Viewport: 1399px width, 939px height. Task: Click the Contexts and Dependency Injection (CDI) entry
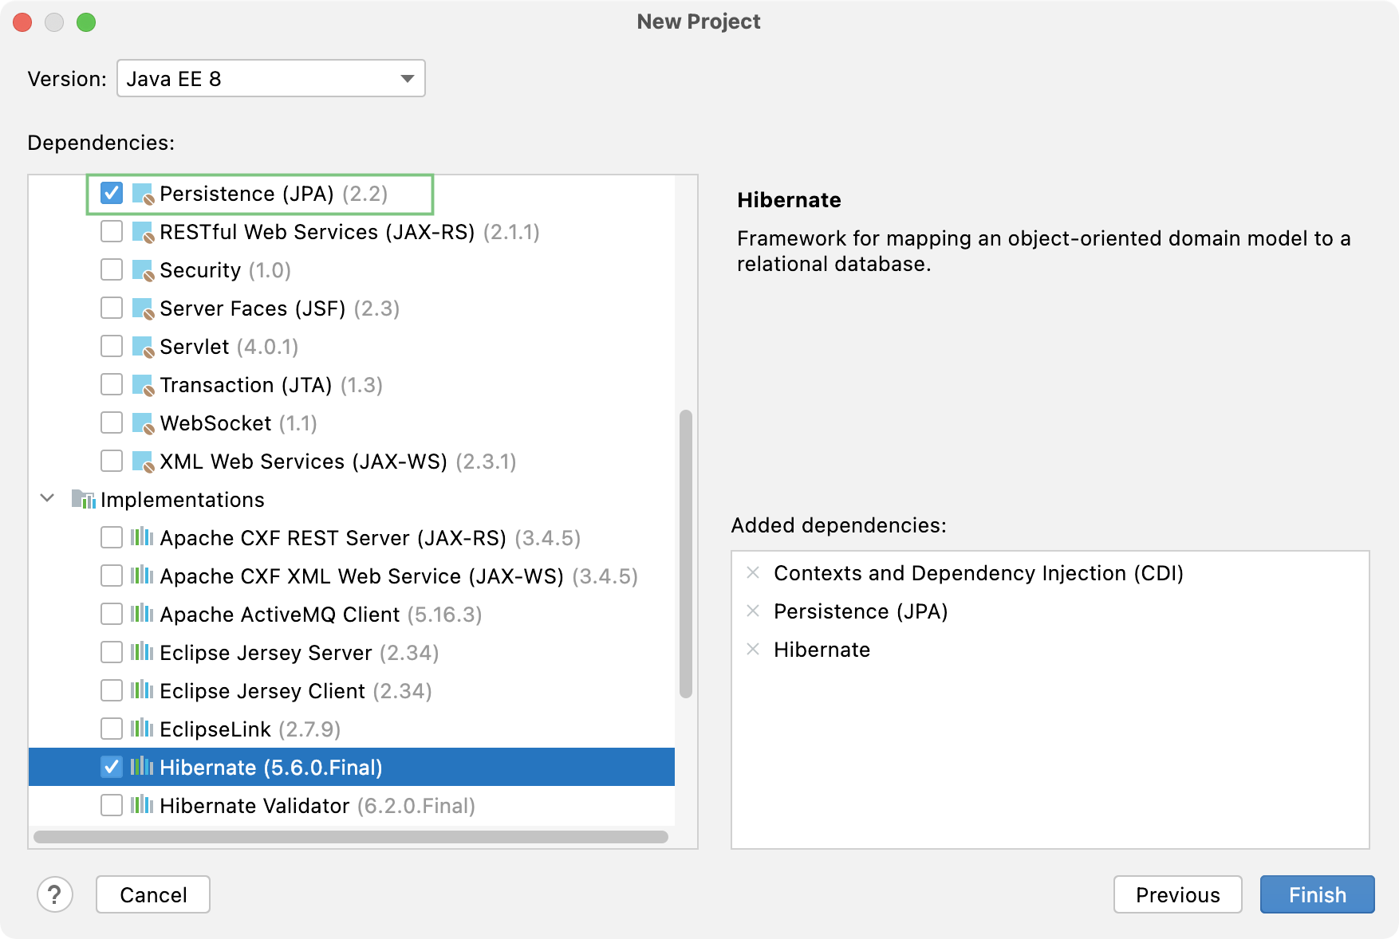point(979,573)
